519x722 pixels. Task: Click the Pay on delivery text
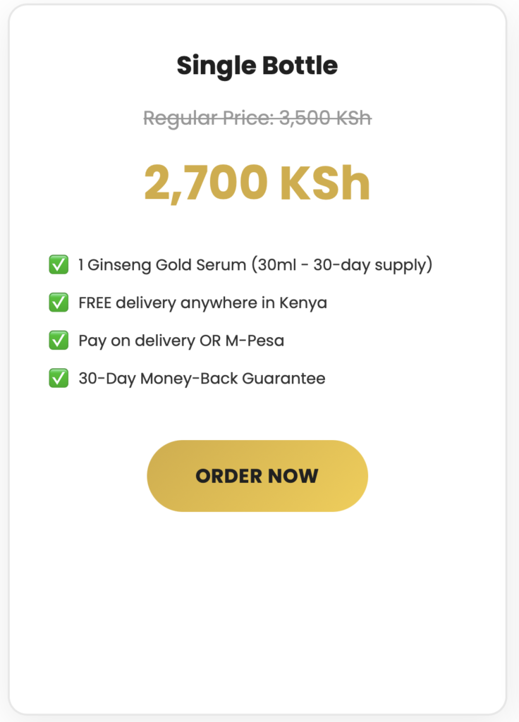click(x=137, y=341)
